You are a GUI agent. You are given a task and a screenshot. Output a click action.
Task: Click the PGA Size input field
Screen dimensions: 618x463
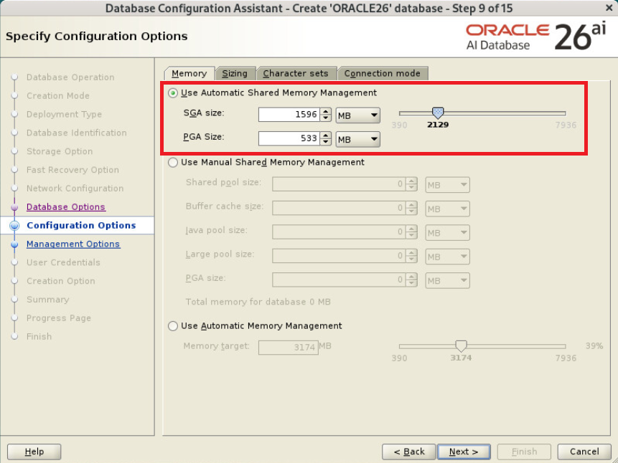289,138
